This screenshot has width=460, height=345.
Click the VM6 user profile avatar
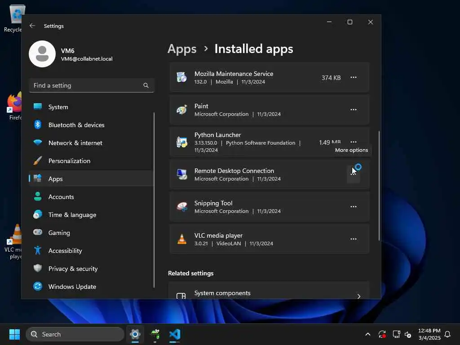pos(42,54)
